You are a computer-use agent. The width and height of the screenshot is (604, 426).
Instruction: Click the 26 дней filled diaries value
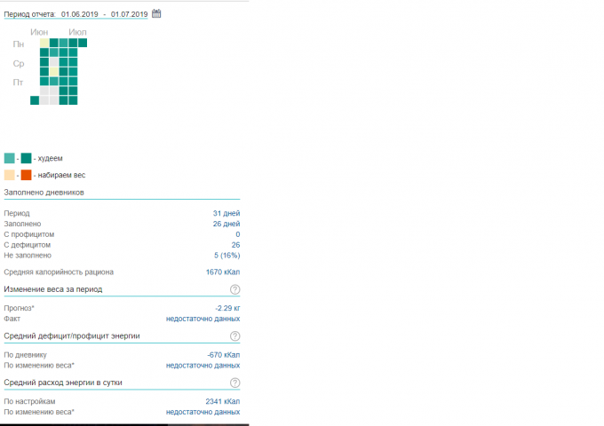(228, 224)
